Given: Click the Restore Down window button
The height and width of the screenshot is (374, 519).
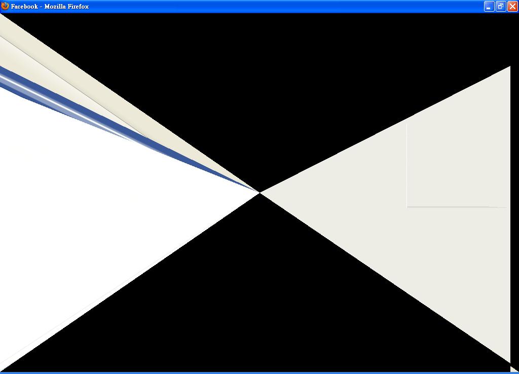Looking at the screenshot, I should [500, 7].
